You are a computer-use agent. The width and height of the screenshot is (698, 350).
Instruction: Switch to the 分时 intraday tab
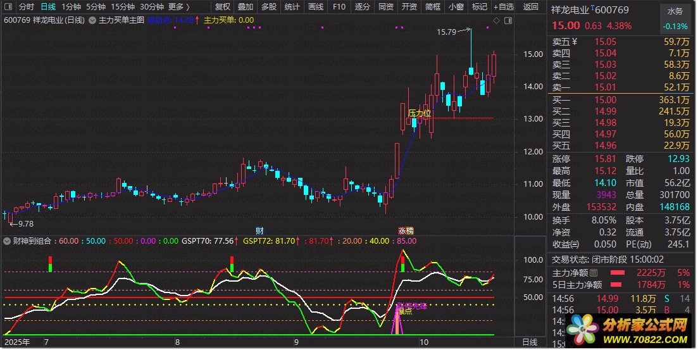coord(26,7)
